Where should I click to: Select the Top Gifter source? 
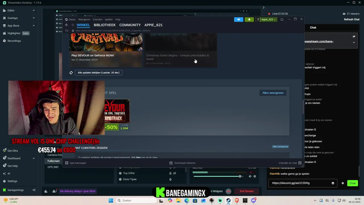point(129,173)
